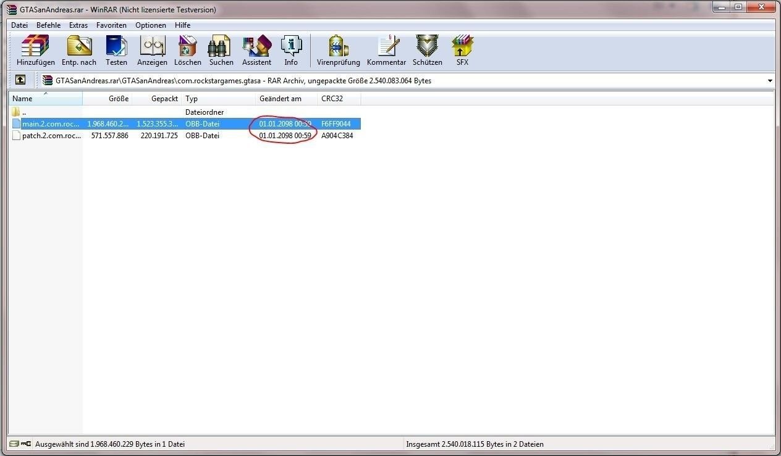Sort by Geändert am column
Image resolution: width=781 pixels, height=456 pixels.
point(287,99)
